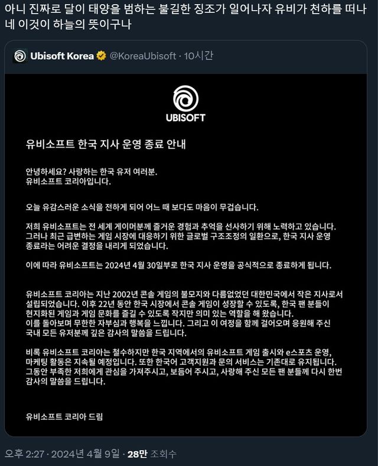Click the gold verified badge
Image resolution: width=378 pixels, height=466 pixels.
pyautogui.click(x=101, y=56)
